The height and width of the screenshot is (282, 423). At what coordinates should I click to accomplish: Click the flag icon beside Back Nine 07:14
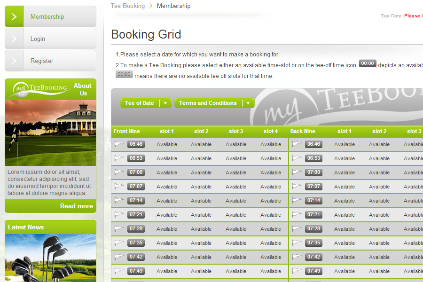click(297, 201)
